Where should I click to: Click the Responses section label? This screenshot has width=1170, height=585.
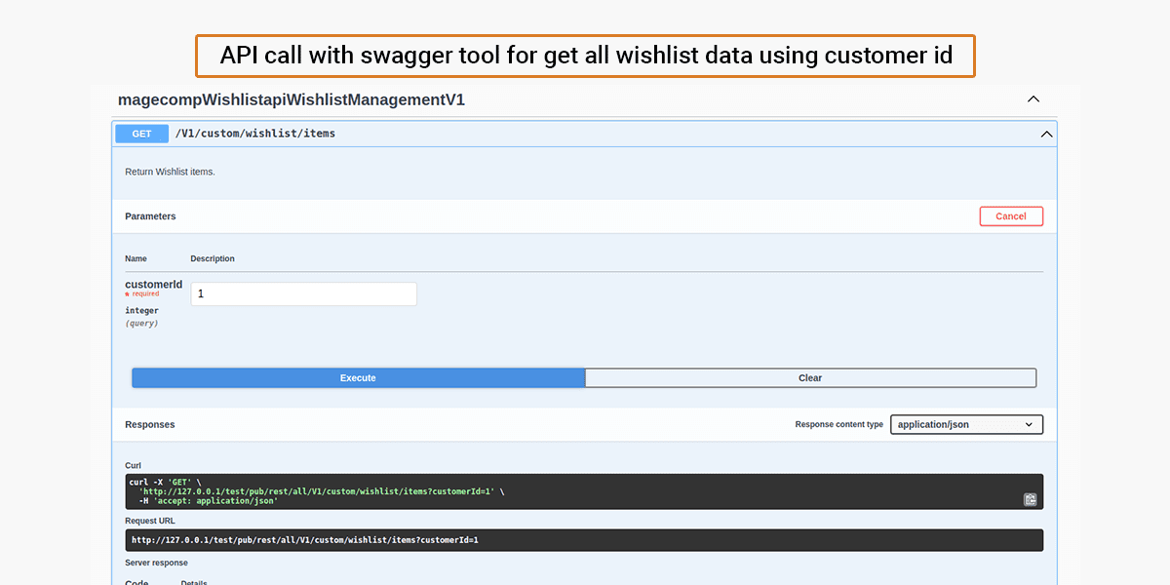pos(150,425)
